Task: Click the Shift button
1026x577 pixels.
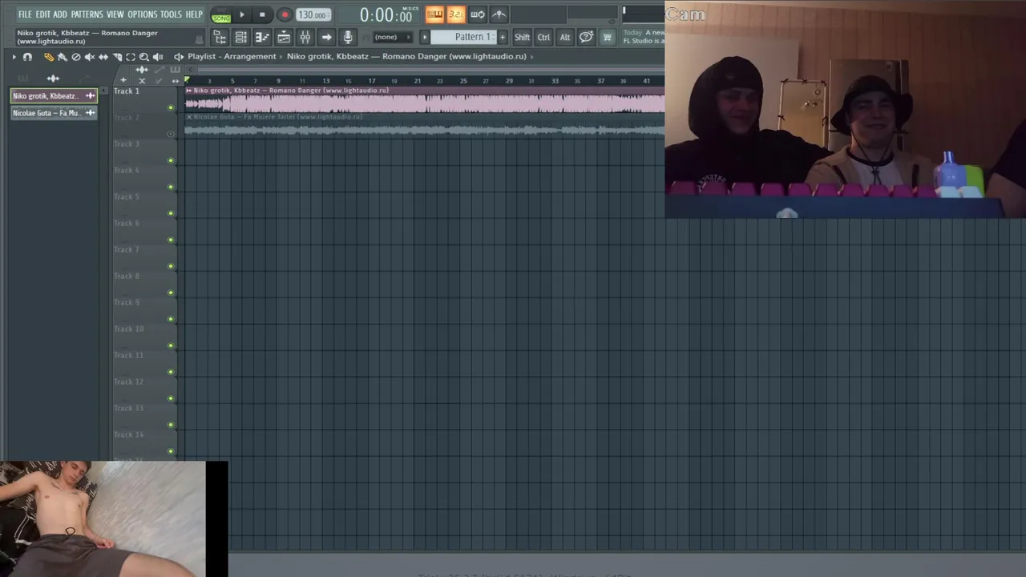Action: click(x=522, y=37)
